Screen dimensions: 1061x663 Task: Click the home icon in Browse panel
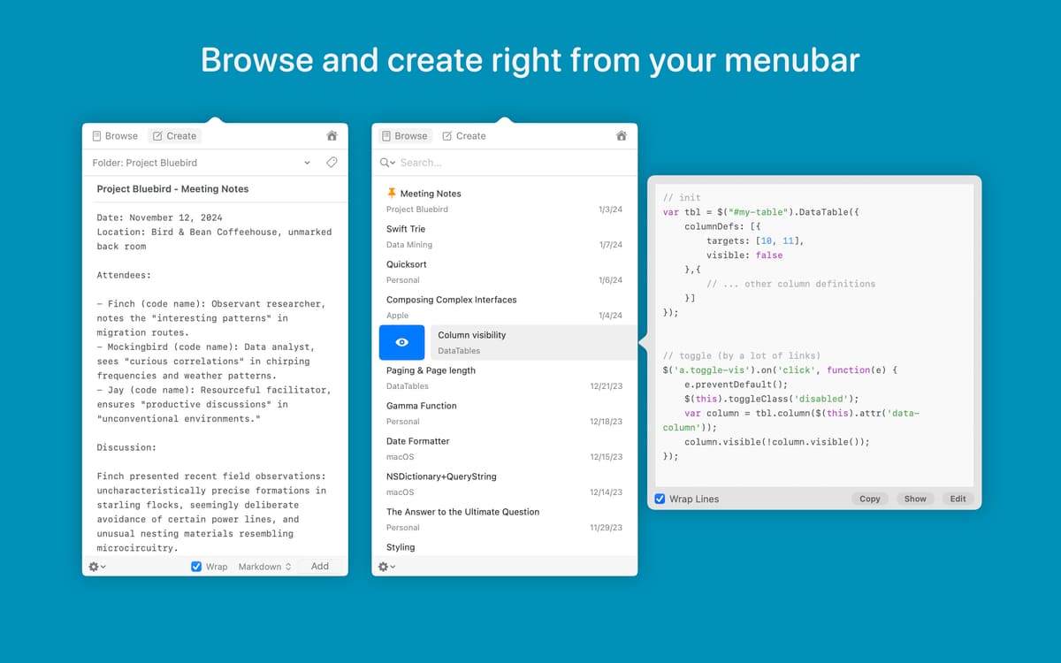coord(621,136)
